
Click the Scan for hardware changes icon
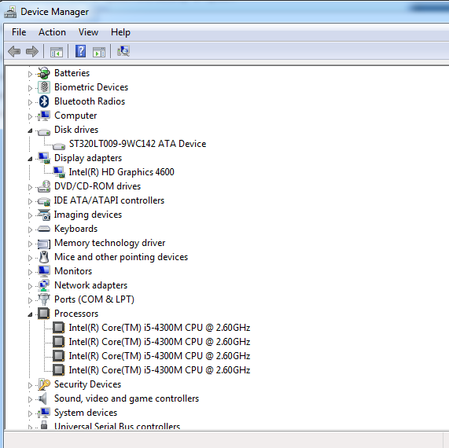(123, 51)
